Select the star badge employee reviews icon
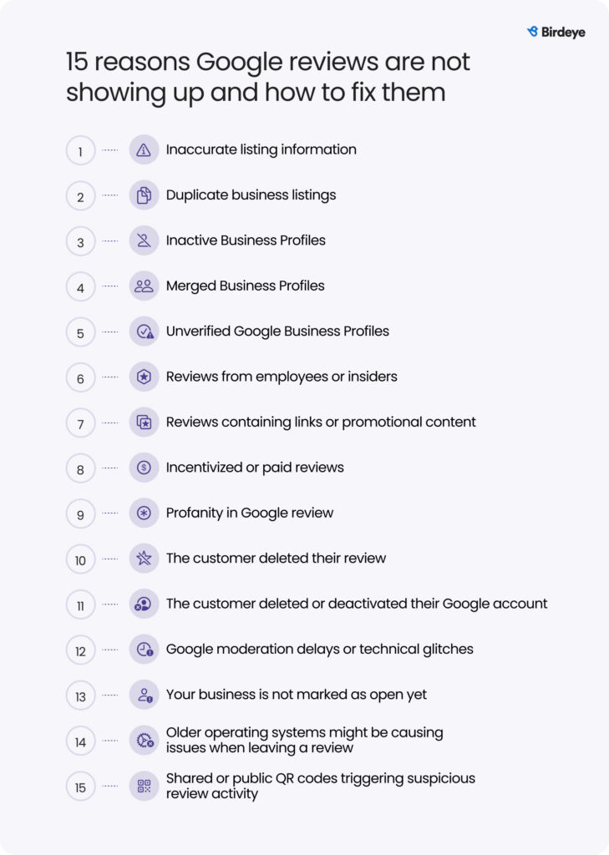The image size is (609, 855). tap(144, 377)
